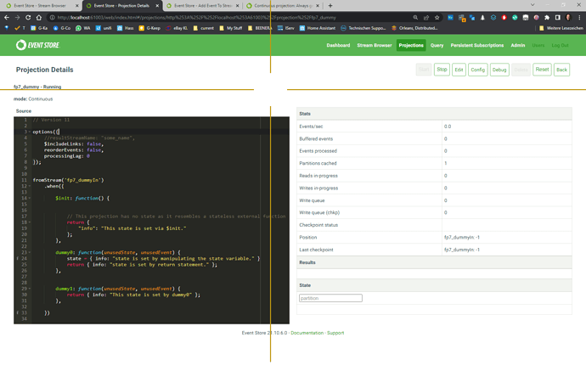Open the Documentation link in footer
Viewport: 586px width, 371px height.
[307, 333]
